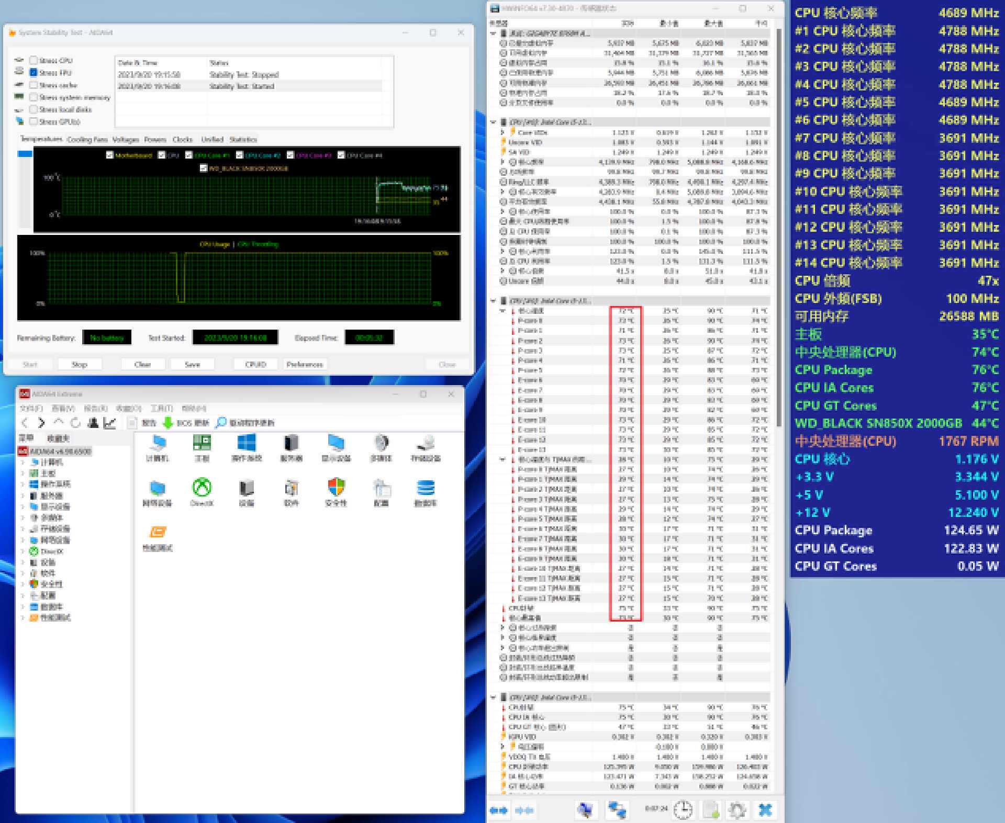Viewport: 1005px width, 823px height.
Task: Click the Preferences button
Action: 305,364
